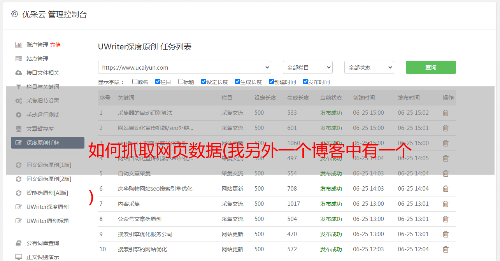Click the book icon for 公有词库查询
Image resolution: width=500 pixels, height=261 pixels.
pyautogui.click(x=18, y=243)
